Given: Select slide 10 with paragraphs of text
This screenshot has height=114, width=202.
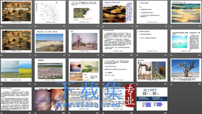Looking at the screenshot, I should (118, 41).
